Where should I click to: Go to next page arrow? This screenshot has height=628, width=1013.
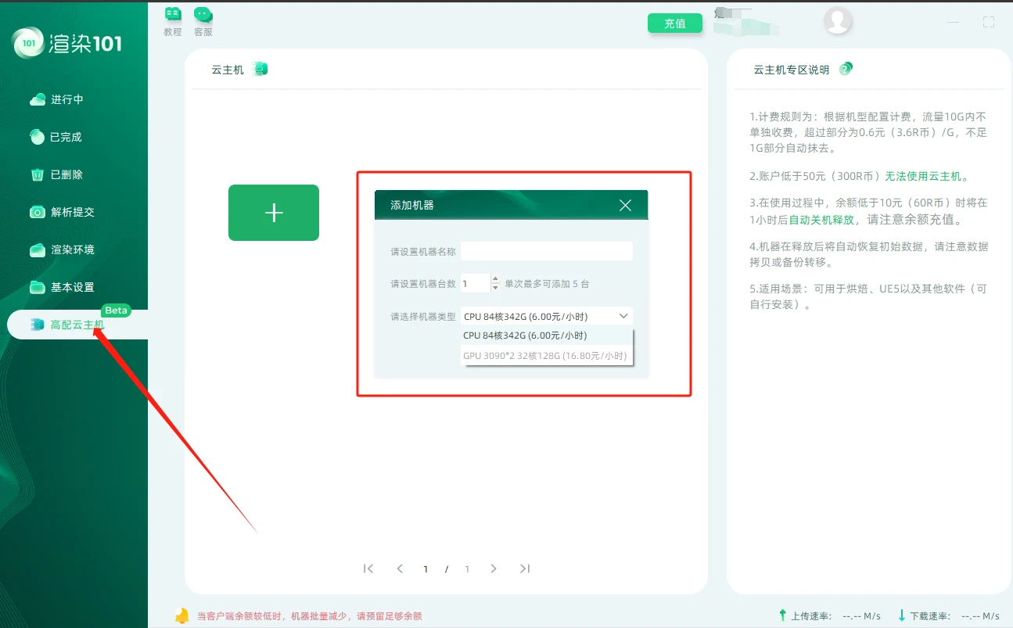click(x=494, y=569)
